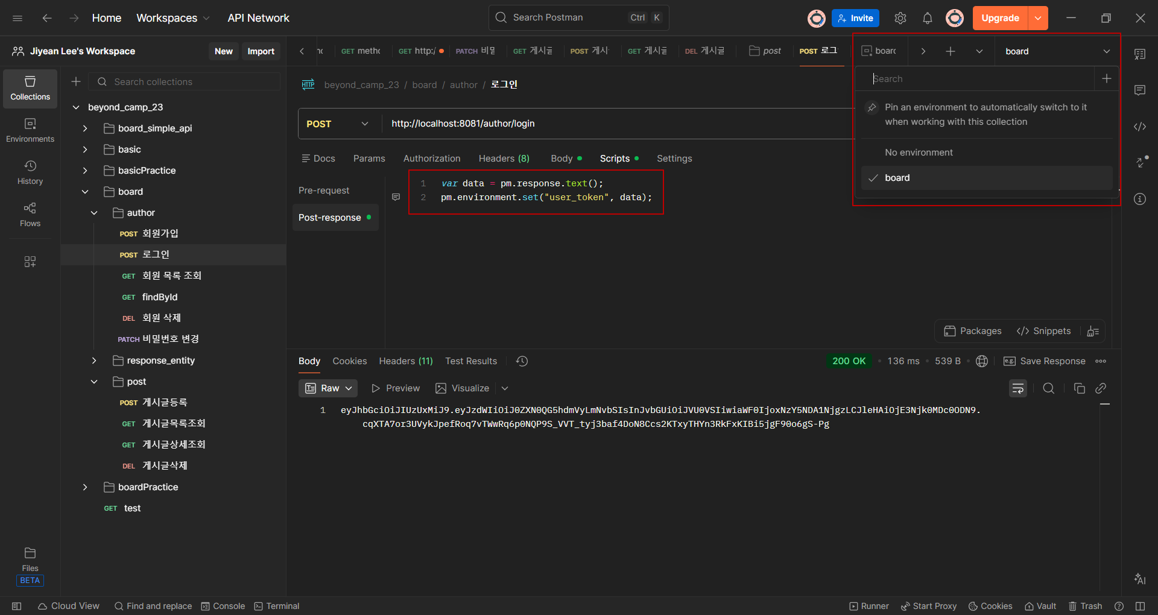
Task: Open the History sidebar panel
Action: [30, 172]
